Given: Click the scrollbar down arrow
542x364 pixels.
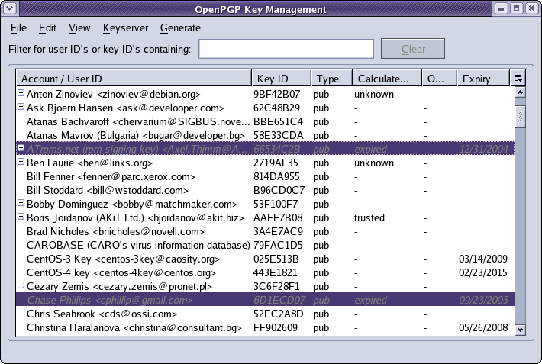Looking at the screenshot, I should 520,330.
